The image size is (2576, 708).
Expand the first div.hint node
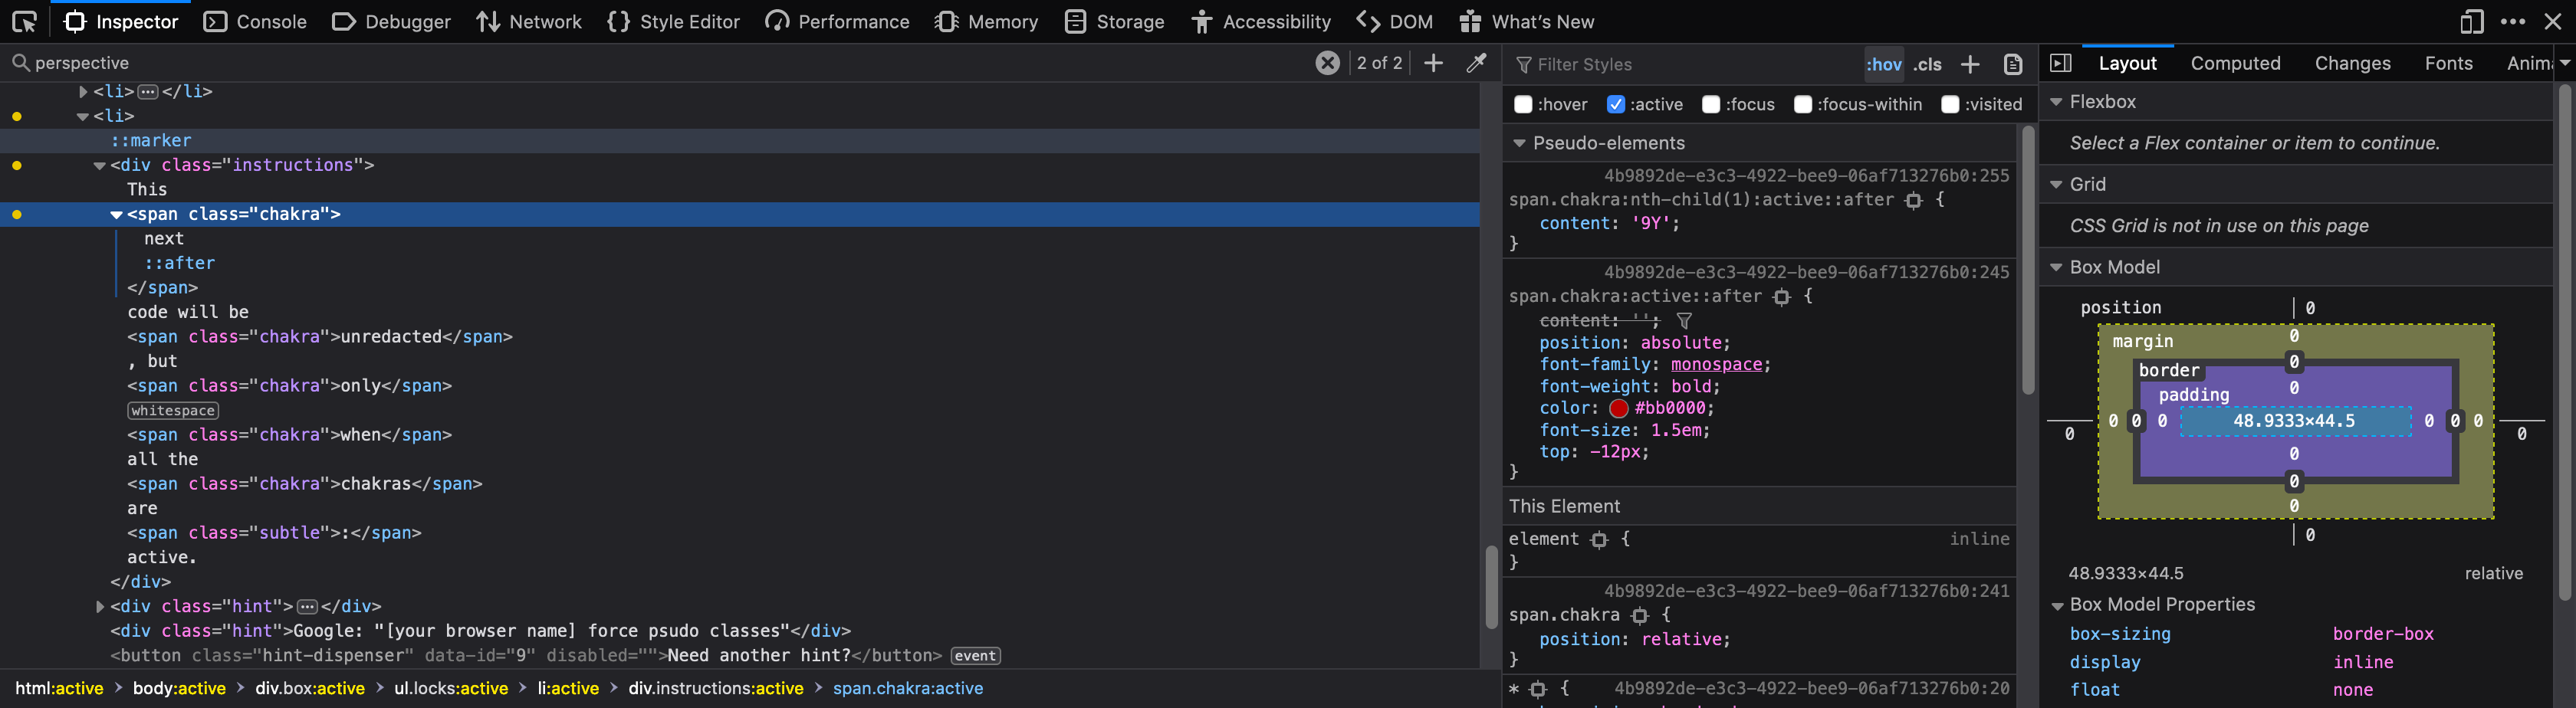click(99, 606)
